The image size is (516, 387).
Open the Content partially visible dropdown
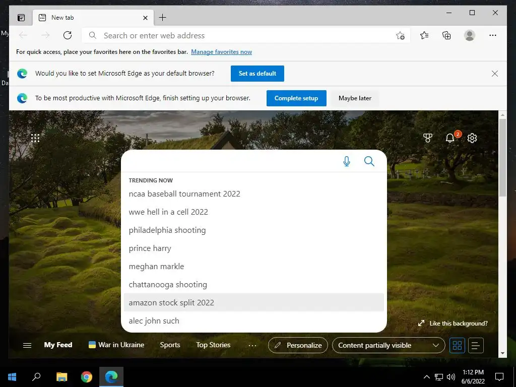[x=389, y=345]
